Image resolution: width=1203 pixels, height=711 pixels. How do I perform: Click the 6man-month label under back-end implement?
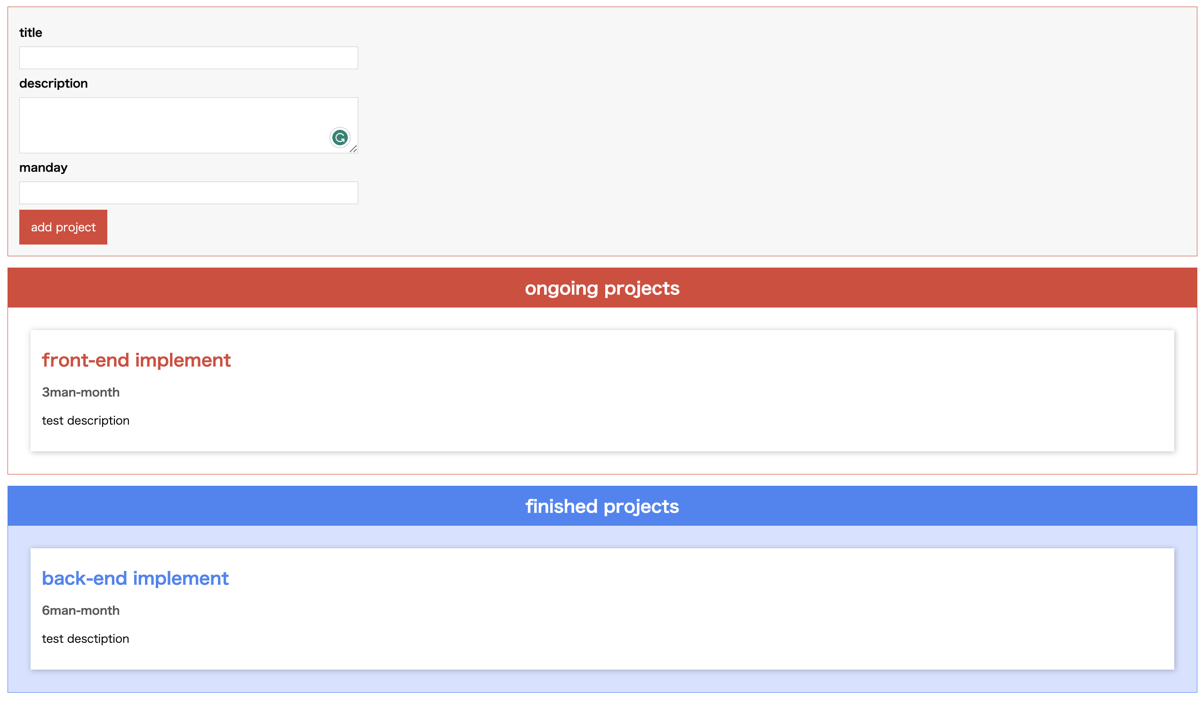point(80,610)
